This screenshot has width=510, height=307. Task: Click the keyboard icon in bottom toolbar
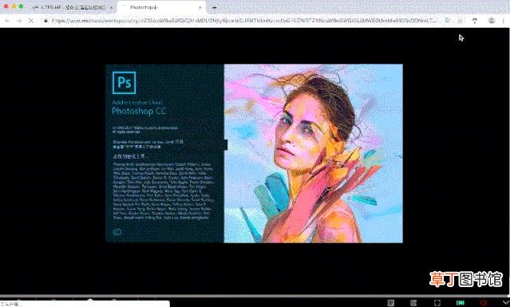pos(390,303)
